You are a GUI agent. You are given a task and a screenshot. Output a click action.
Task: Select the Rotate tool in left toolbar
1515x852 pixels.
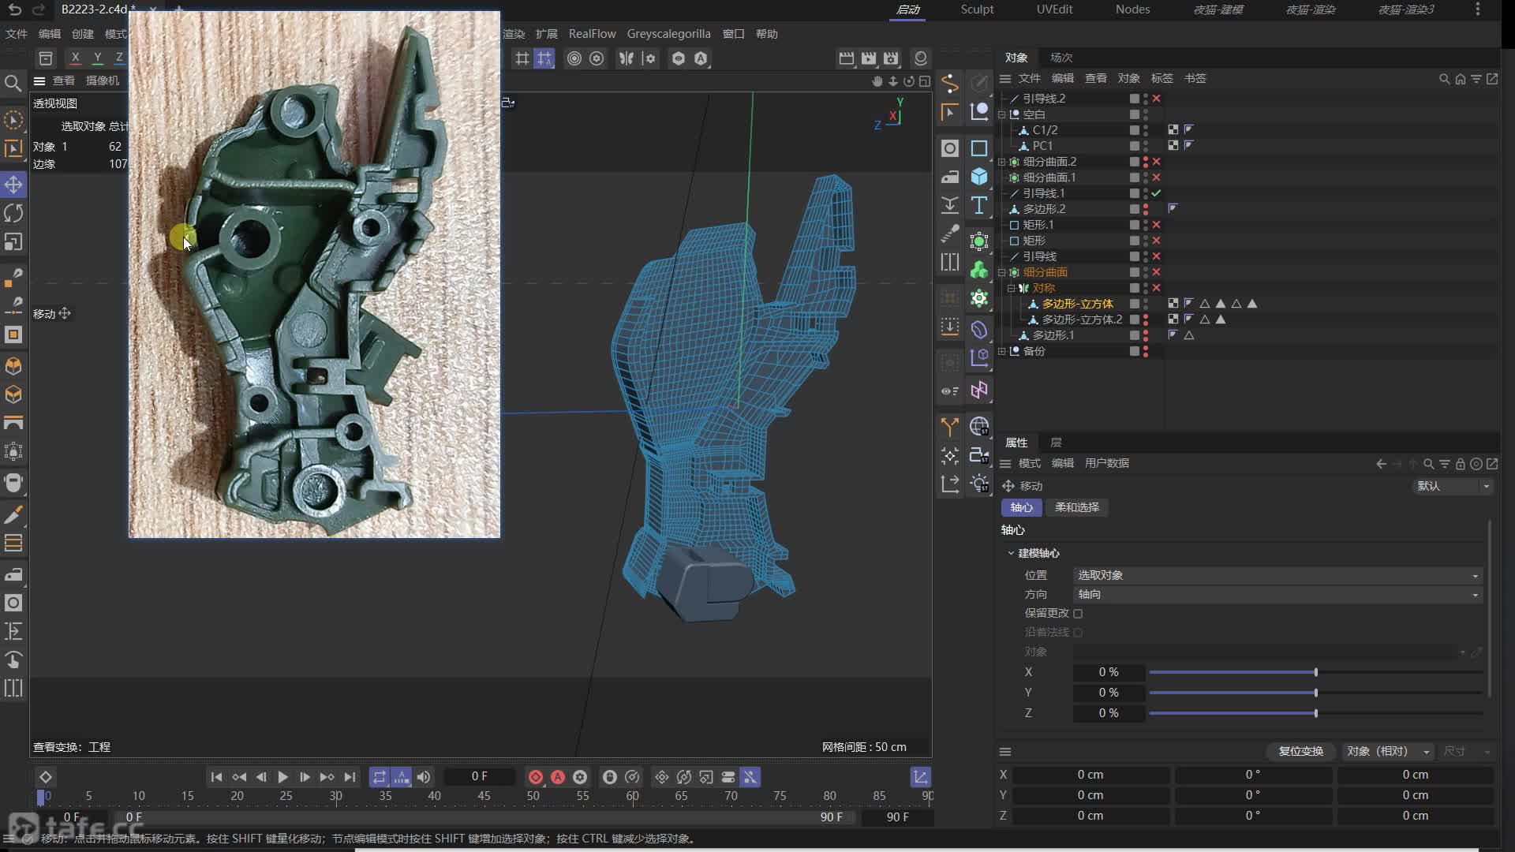click(x=13, y=213)
